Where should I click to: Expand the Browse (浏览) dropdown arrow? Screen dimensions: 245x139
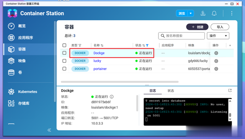pyautogui.click(x=191, y=13)
